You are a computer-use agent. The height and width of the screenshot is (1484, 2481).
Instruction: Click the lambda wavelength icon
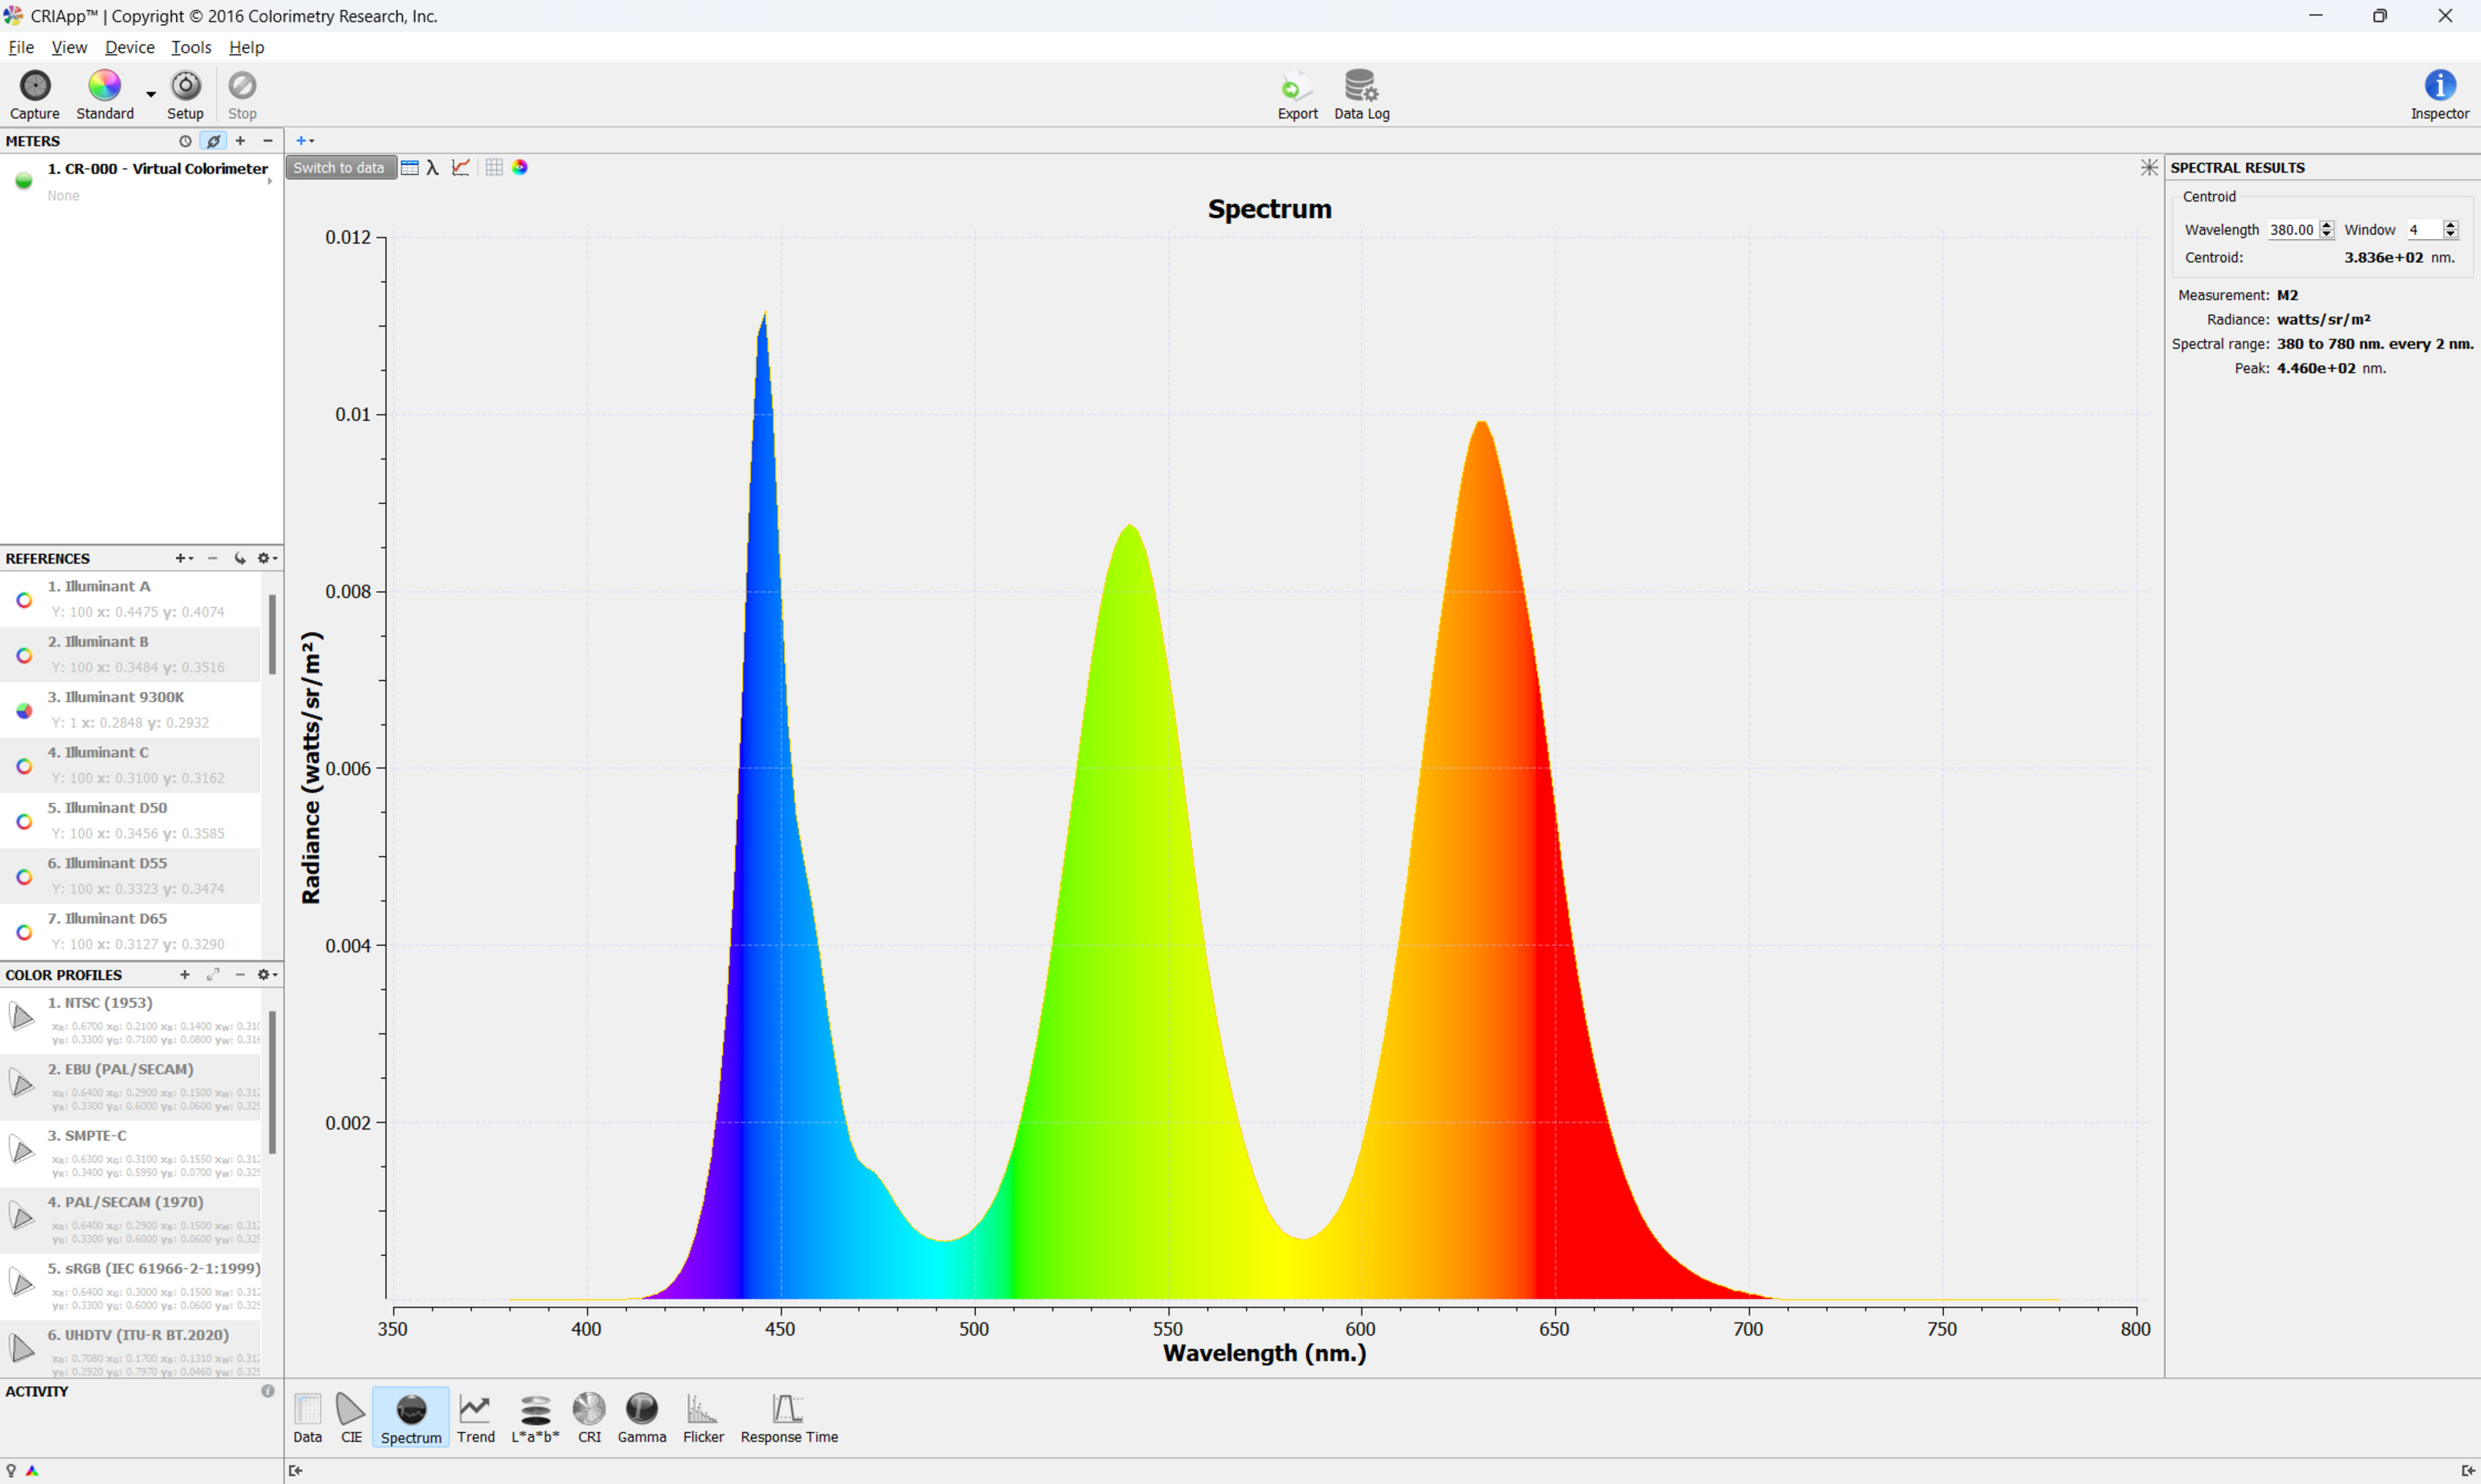[x=433, y=168]
